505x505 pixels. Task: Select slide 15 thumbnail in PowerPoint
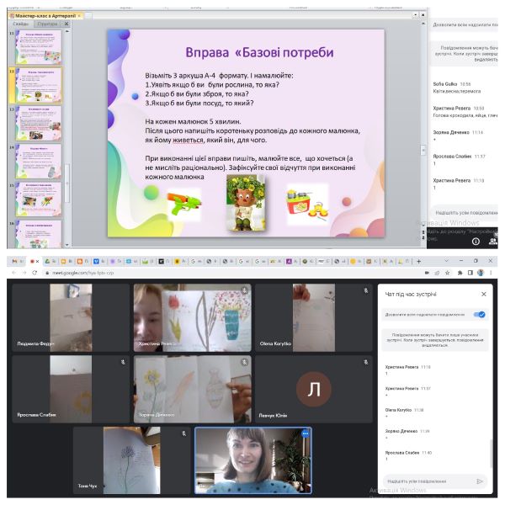click(x=39, y=199)
